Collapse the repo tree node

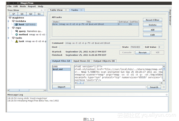pos(8,28)
